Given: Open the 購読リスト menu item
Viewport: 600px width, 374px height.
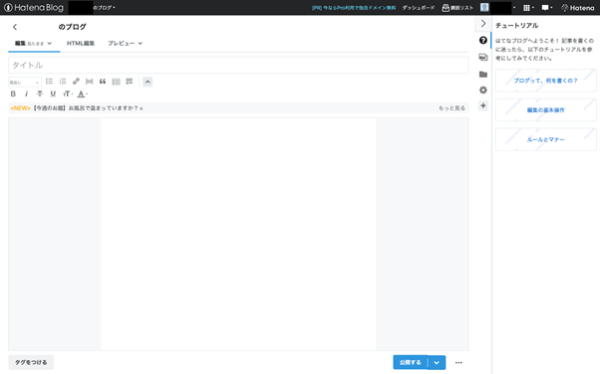Looking at the screenshot, I should click(x=457, y=8).
